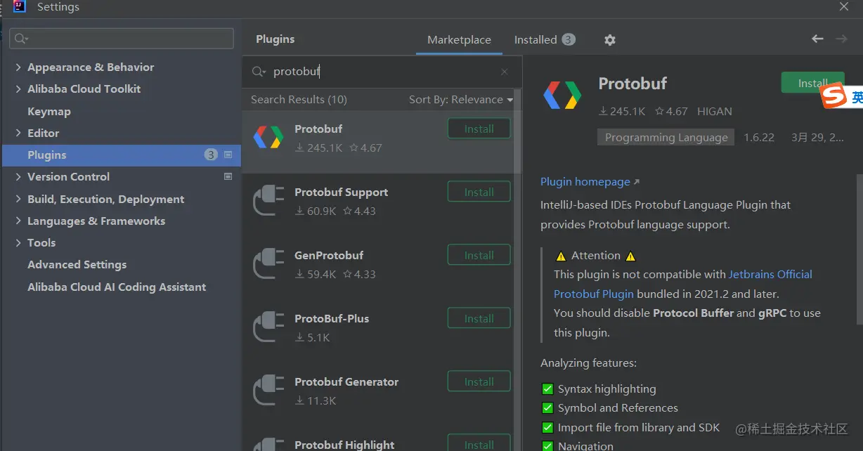The height and width of the screenshot is (451, 863).
Task: Expand Appearance & Behavior settings
Action: point(18,67)
